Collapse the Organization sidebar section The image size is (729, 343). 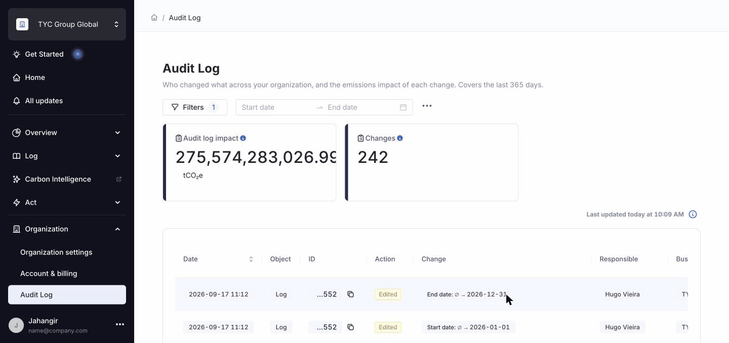(x=67, y=229)
